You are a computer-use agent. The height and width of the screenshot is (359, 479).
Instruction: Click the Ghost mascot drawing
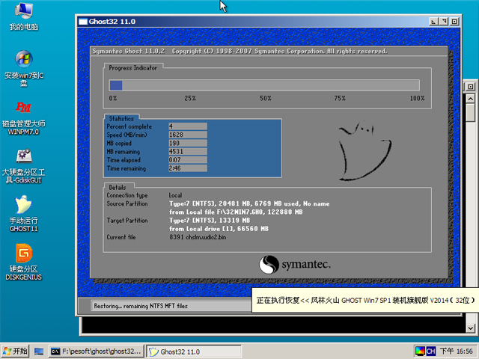coord(364,150)
